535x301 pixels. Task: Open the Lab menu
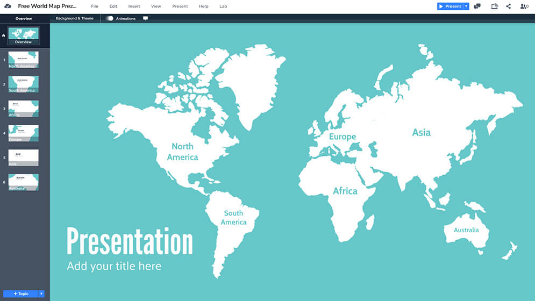223,6
